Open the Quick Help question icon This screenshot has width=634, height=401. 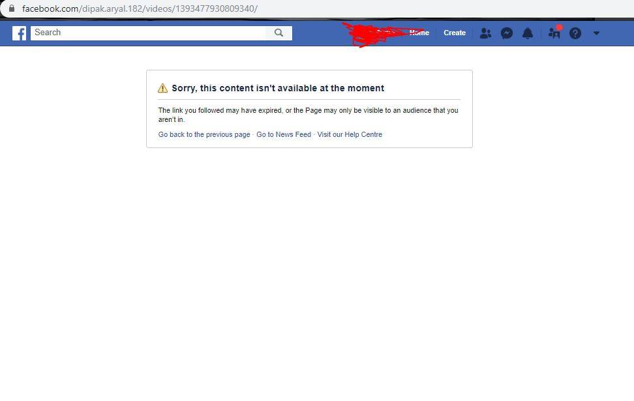(575, 33)
